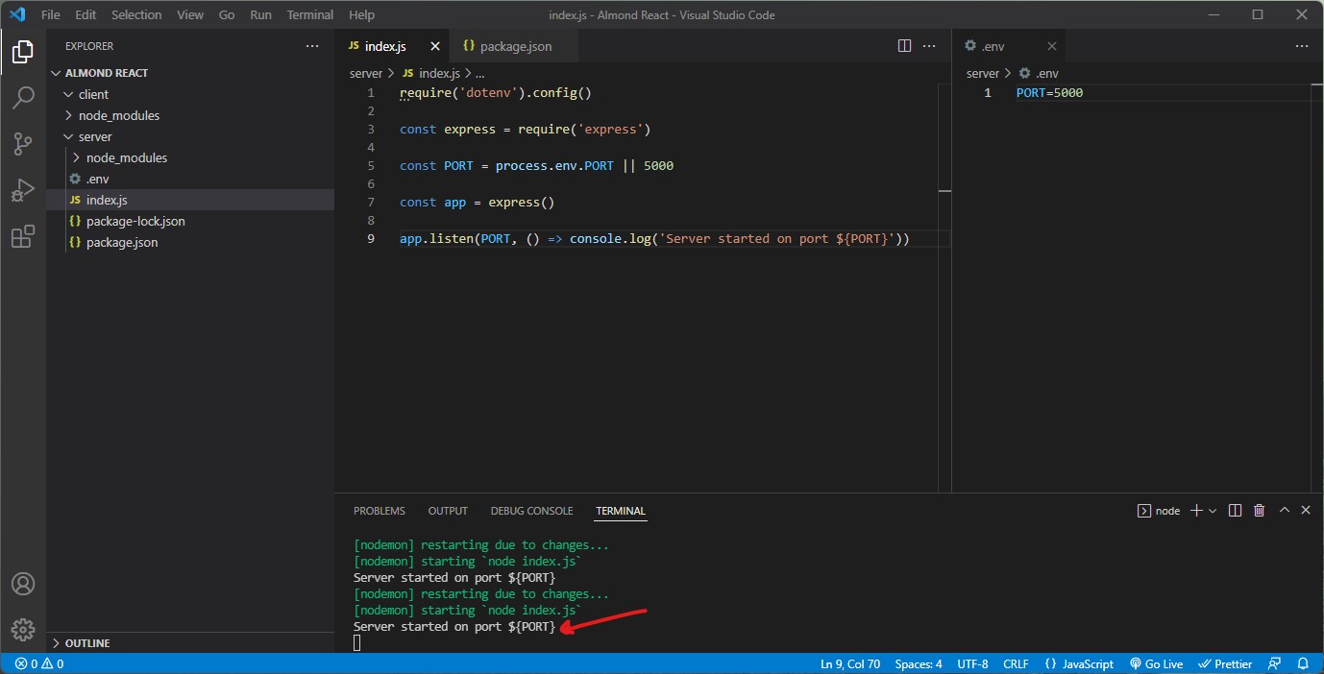Open the .env file in the explorer

pyautogui.click(x=190, y=179)
